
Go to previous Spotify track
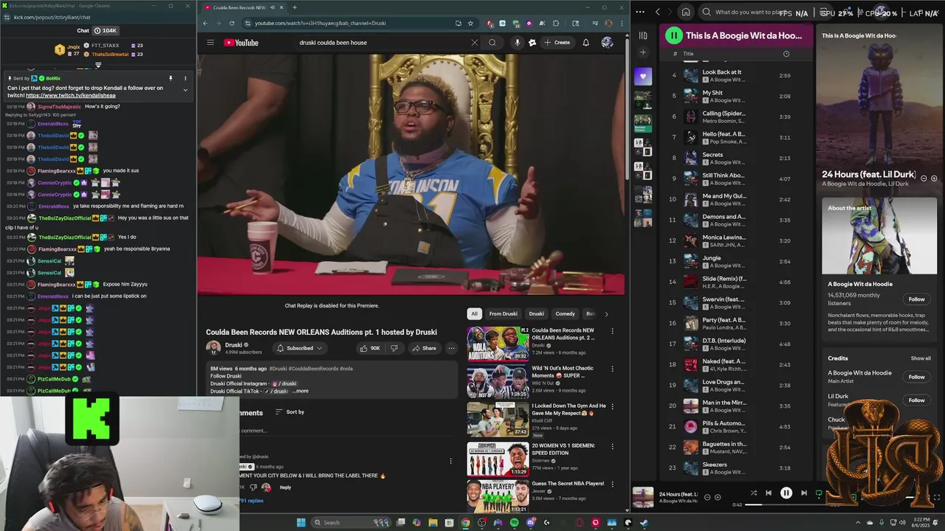[769, 493]
